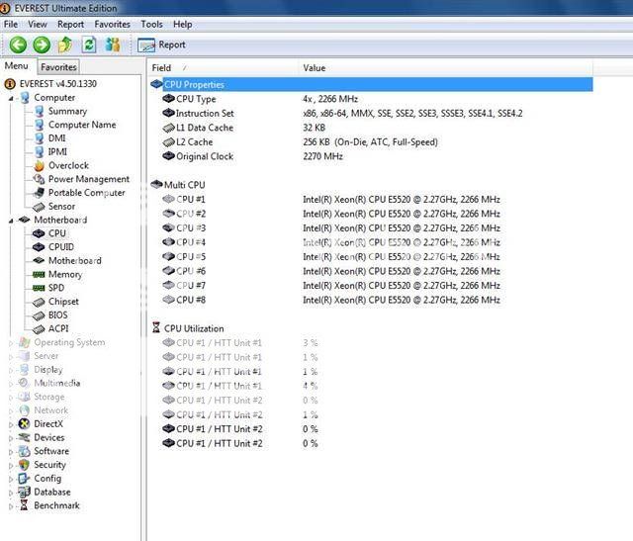Viewport: 633px width, 541px height.
Task: Open the View menu
Action: tap(38, 24)
